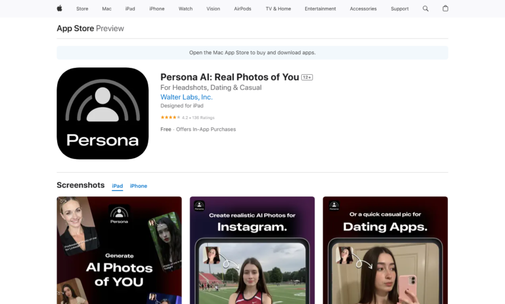Image resolution: width=505 pixels, height=304 pixels.
Task: Open the Instagram screenshot thumbnail
Action: [252, 250]
